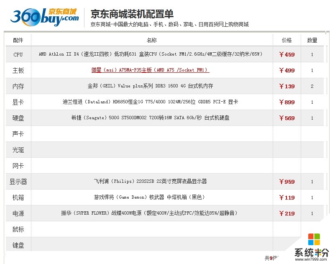Click the 360buy.com logo
This screenshot has width=330, height=264.
45,17
